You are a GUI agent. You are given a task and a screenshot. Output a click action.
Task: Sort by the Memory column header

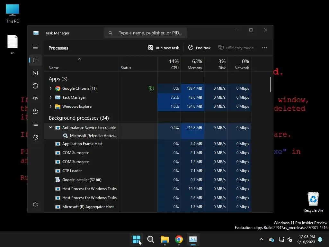point(192,64)
